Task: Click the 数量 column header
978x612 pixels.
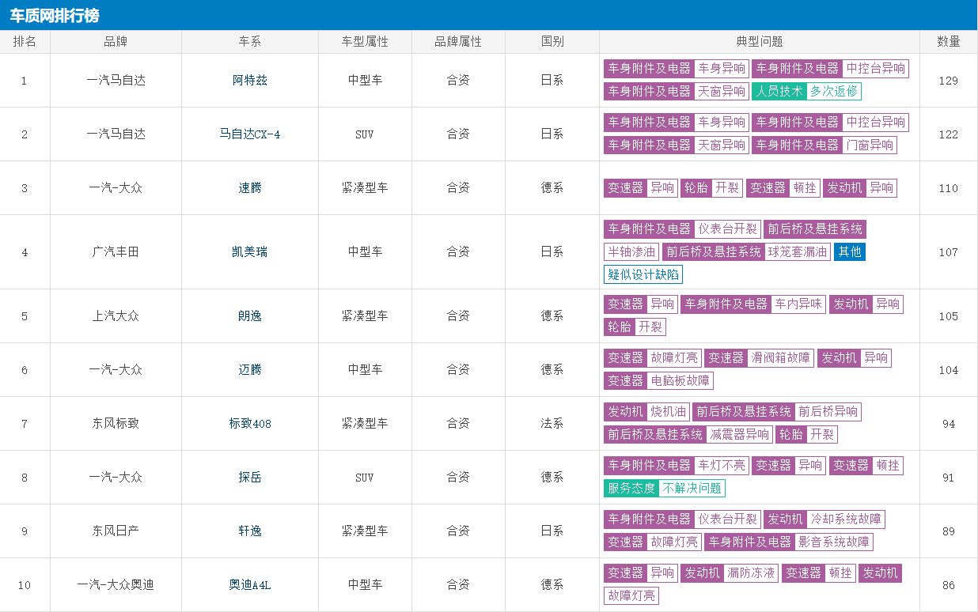Action: [948, 42]
